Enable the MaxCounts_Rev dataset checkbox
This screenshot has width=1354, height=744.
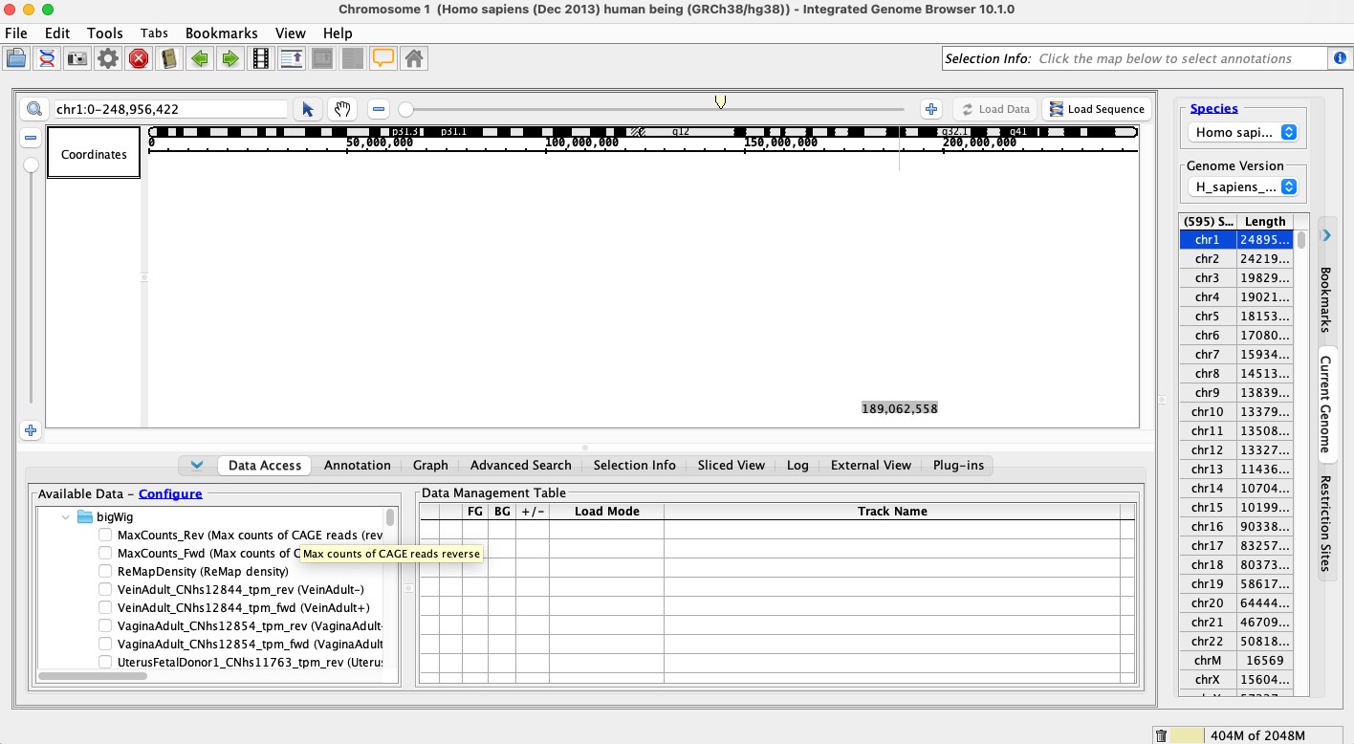[x=105, y=535]
